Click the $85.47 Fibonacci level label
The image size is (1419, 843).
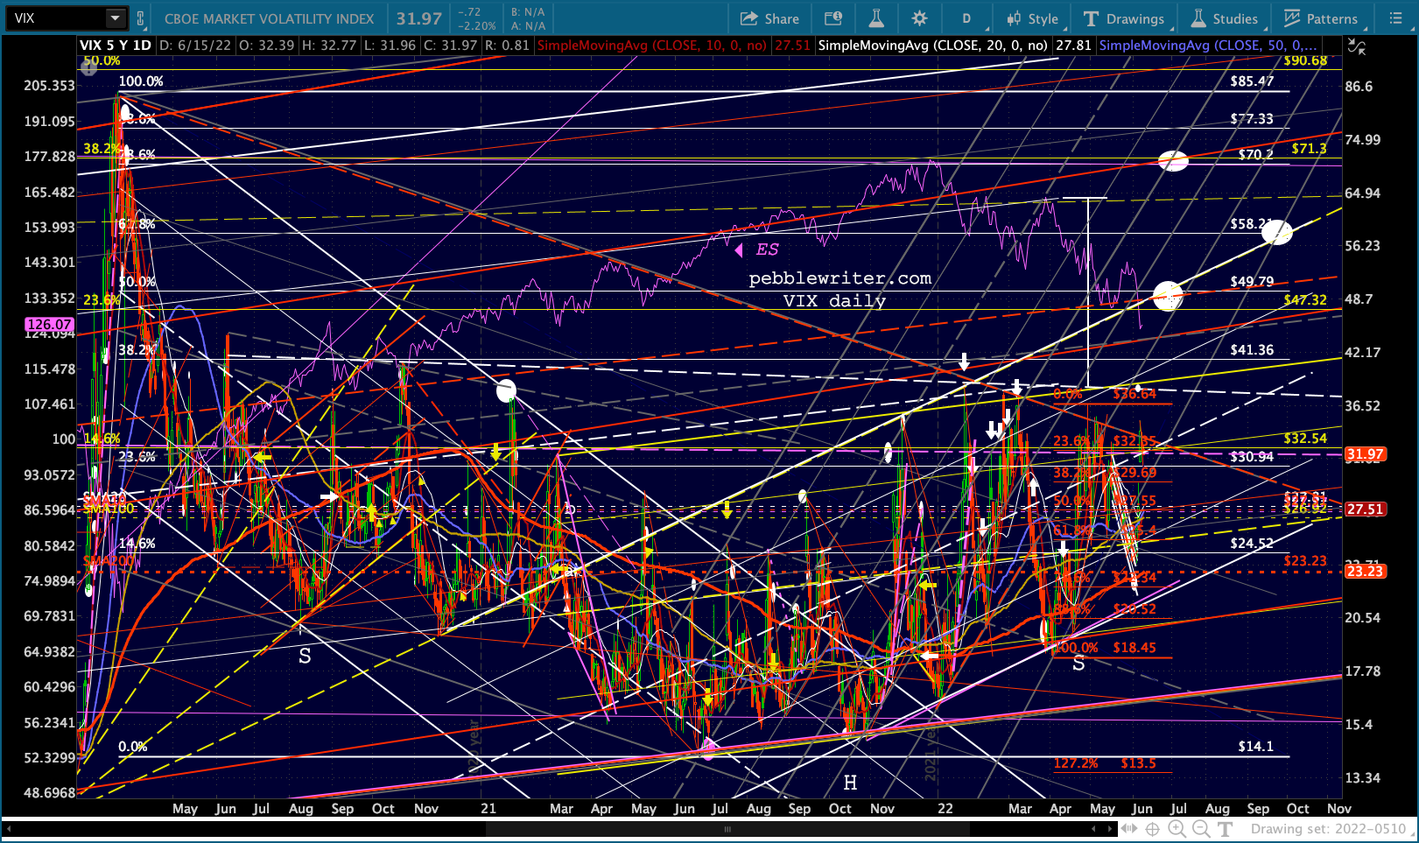pos(1252,81)
